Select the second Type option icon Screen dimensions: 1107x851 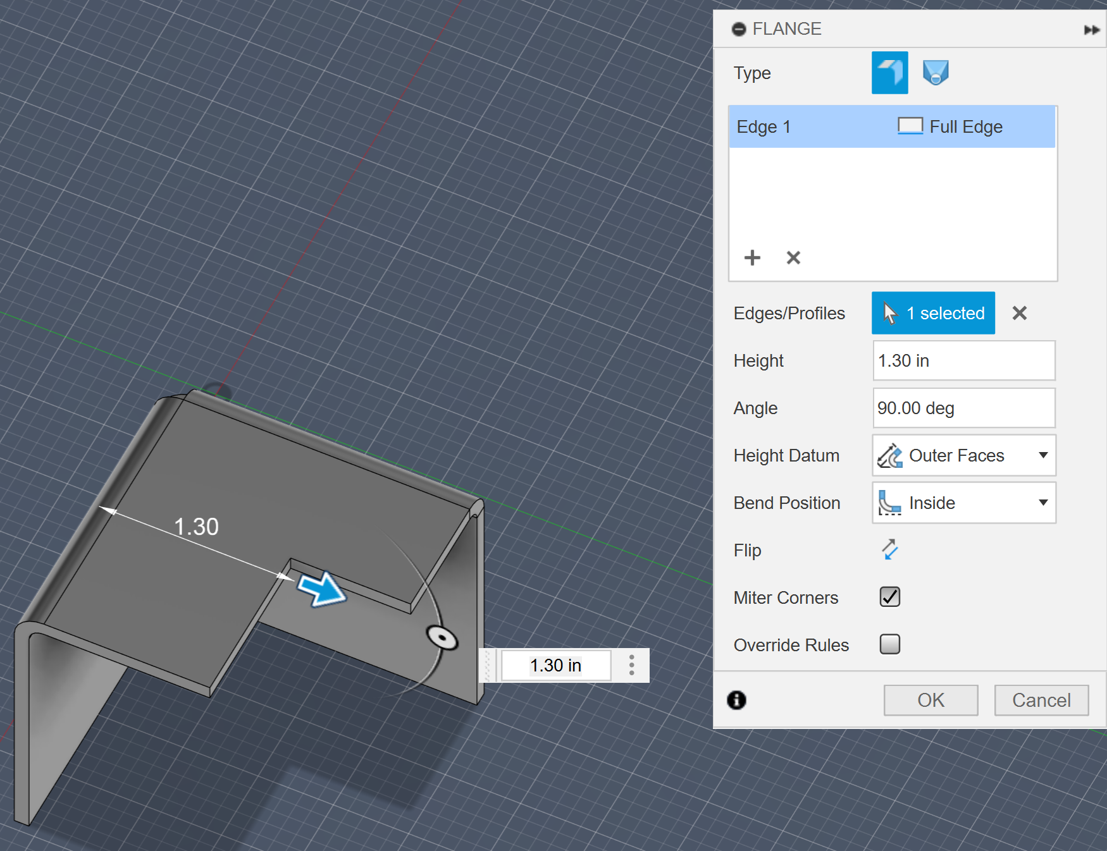(x=935, y=72)
